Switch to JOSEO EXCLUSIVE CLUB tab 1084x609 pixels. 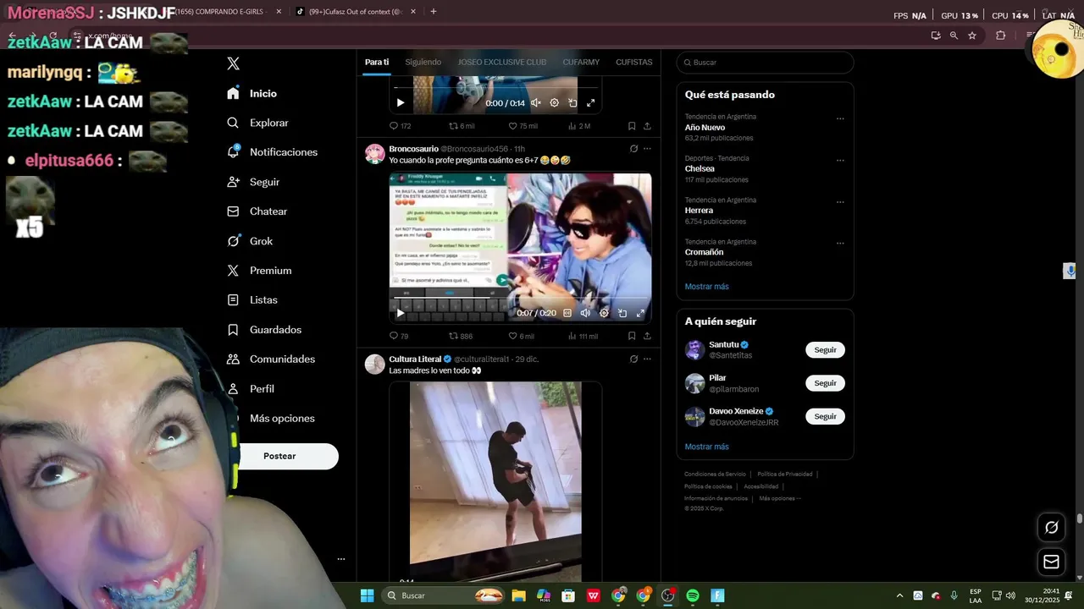click(x=502, y=62)
